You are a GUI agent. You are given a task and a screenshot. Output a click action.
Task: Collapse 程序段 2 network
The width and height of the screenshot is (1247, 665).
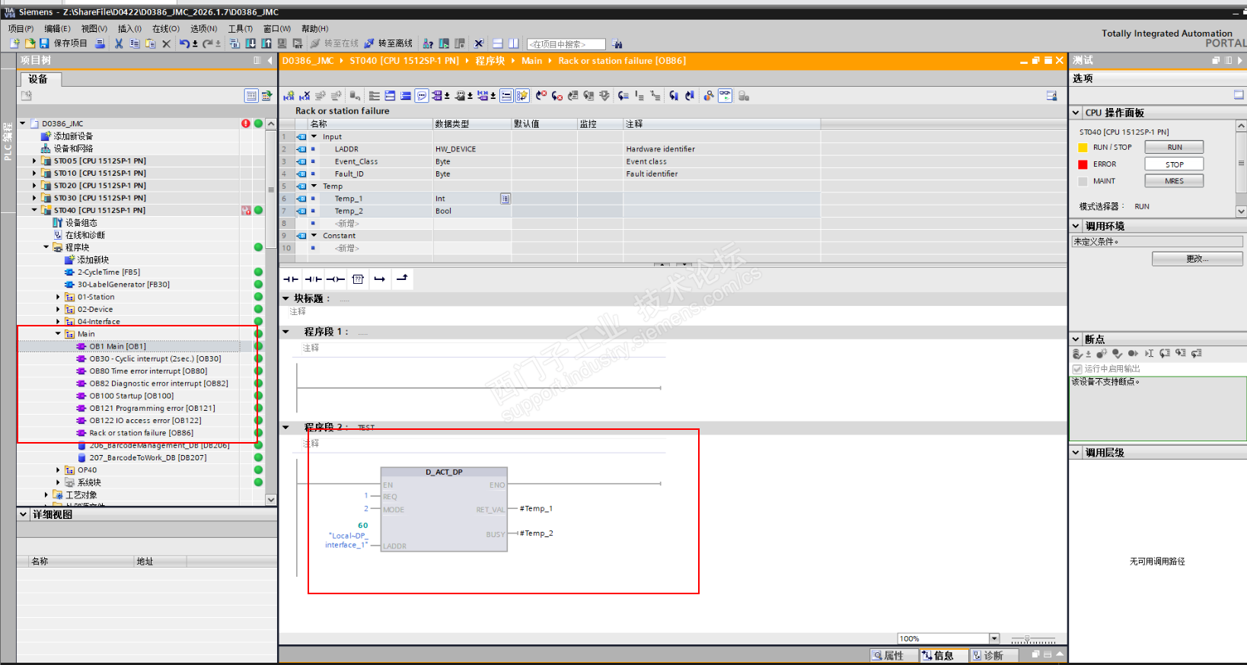coord(286,428)
